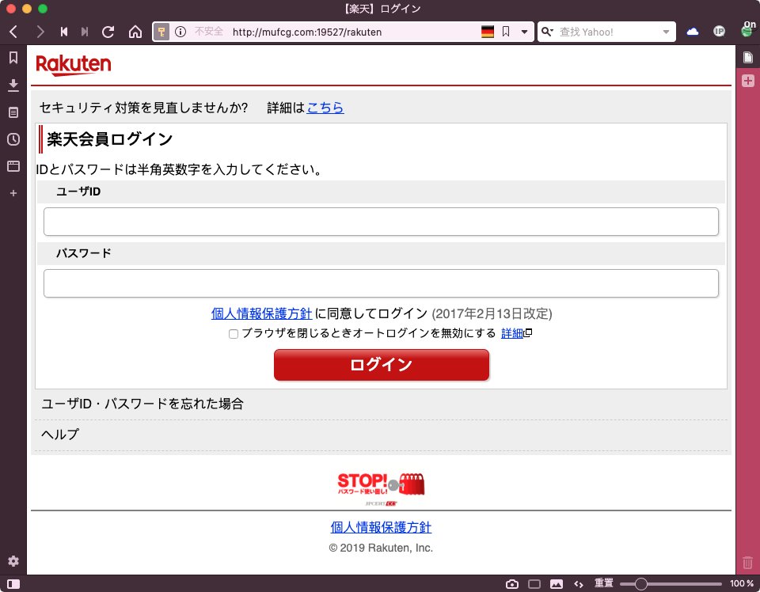Show site info via the circled i icon
This screenshot has height=592, width=760.
coord(180,32)
